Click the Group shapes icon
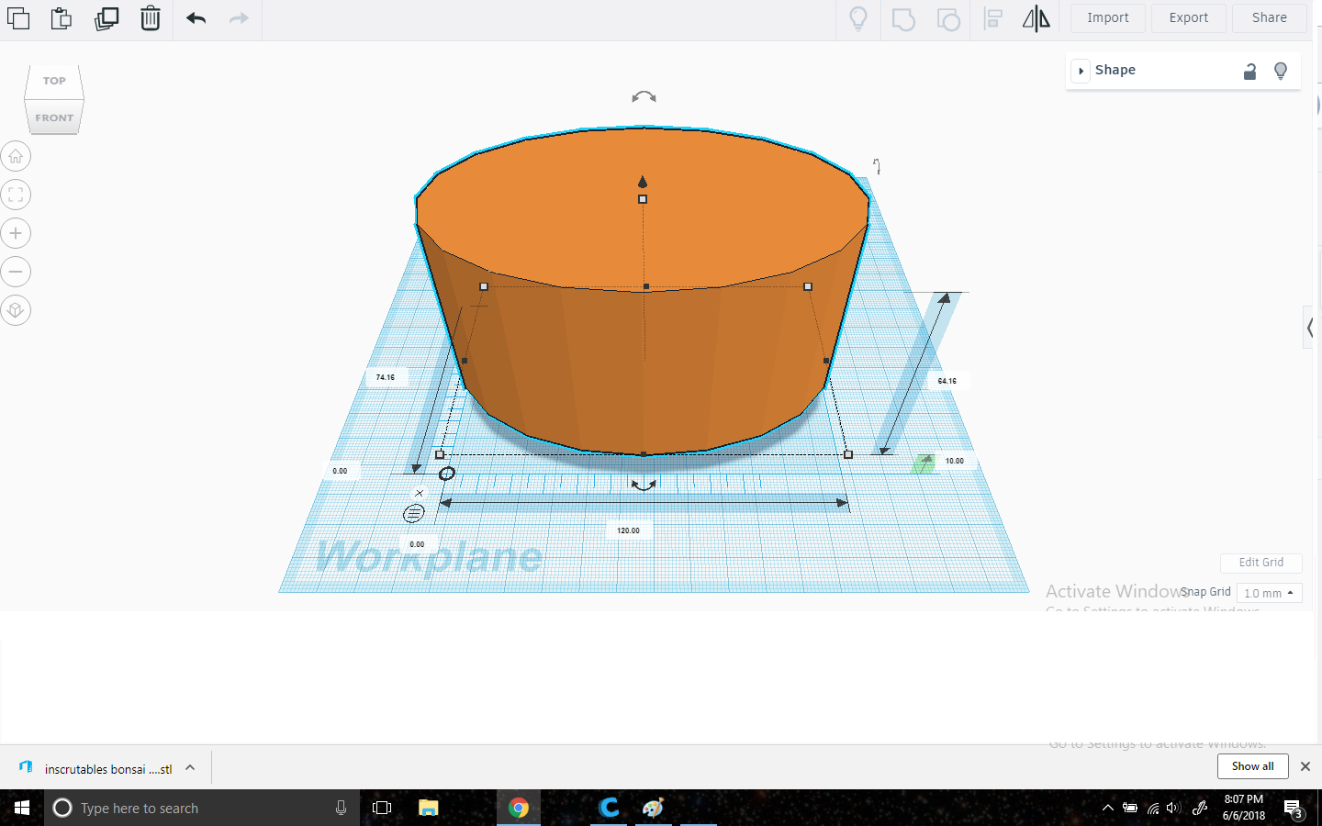The width and height of the screenshot is (1322, 826). click(x=903, y=18)
